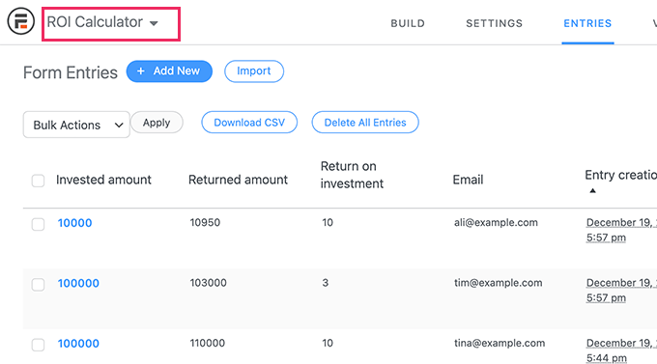The height and width of the screenshot is (364, 657).
Task: Click the chevron in Bulk Actions select
Action: click(119, 125)
